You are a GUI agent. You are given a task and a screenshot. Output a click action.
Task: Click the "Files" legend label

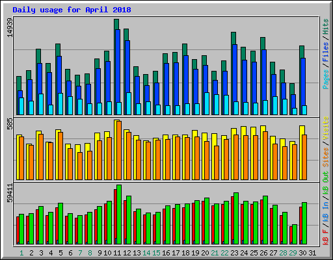[x=326, y=52]
